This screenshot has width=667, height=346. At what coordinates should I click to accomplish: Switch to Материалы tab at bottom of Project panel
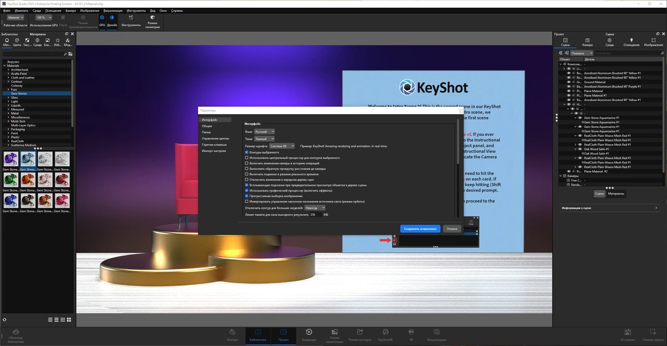pos(616,194)
